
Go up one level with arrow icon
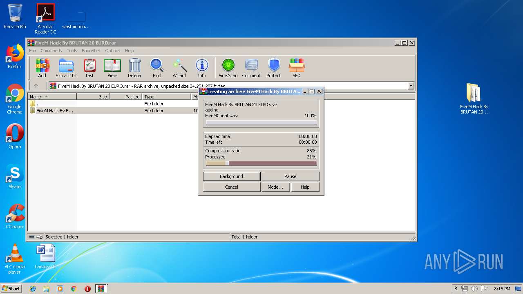[x=36, y=86]
